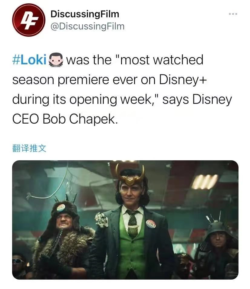Open the attached Loki image
The image size is (250, 289).
[x=125, y=220]
